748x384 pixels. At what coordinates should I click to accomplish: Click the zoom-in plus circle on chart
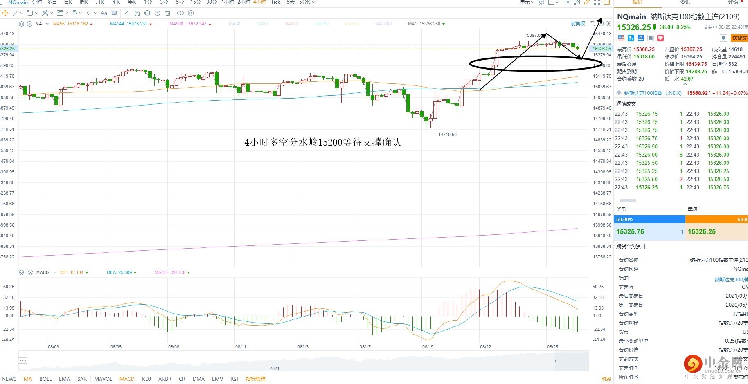tap(608, 24)
